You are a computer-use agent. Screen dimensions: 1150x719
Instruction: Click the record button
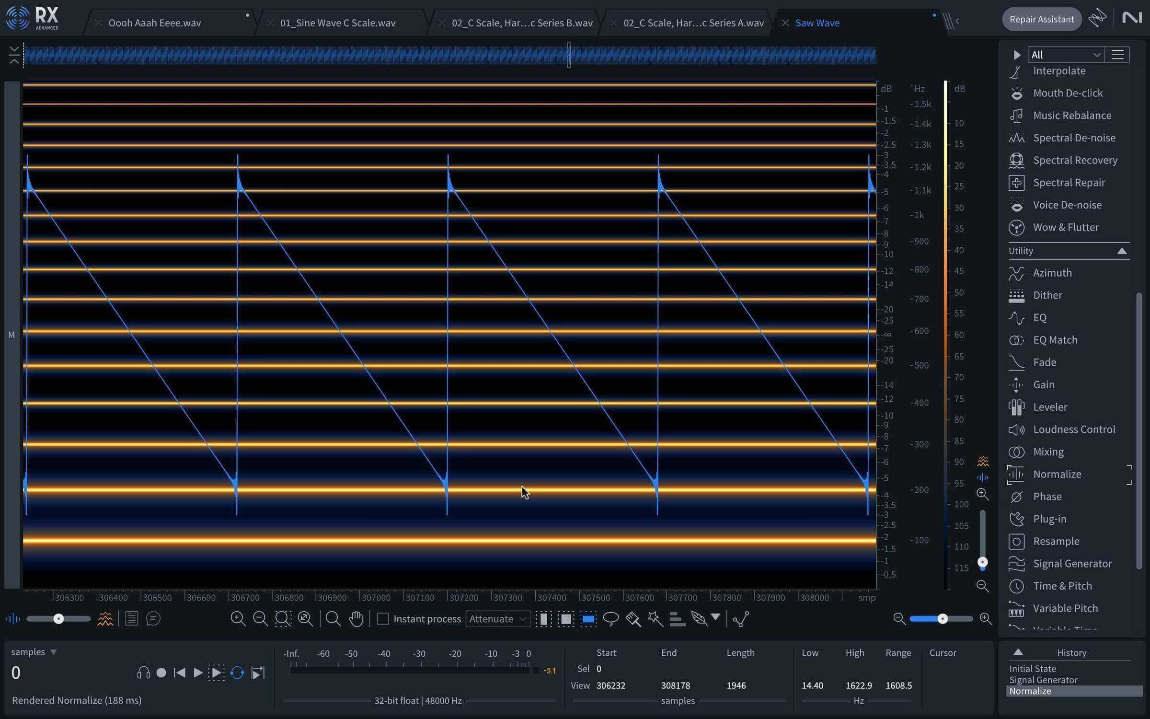tap(161, 673)
